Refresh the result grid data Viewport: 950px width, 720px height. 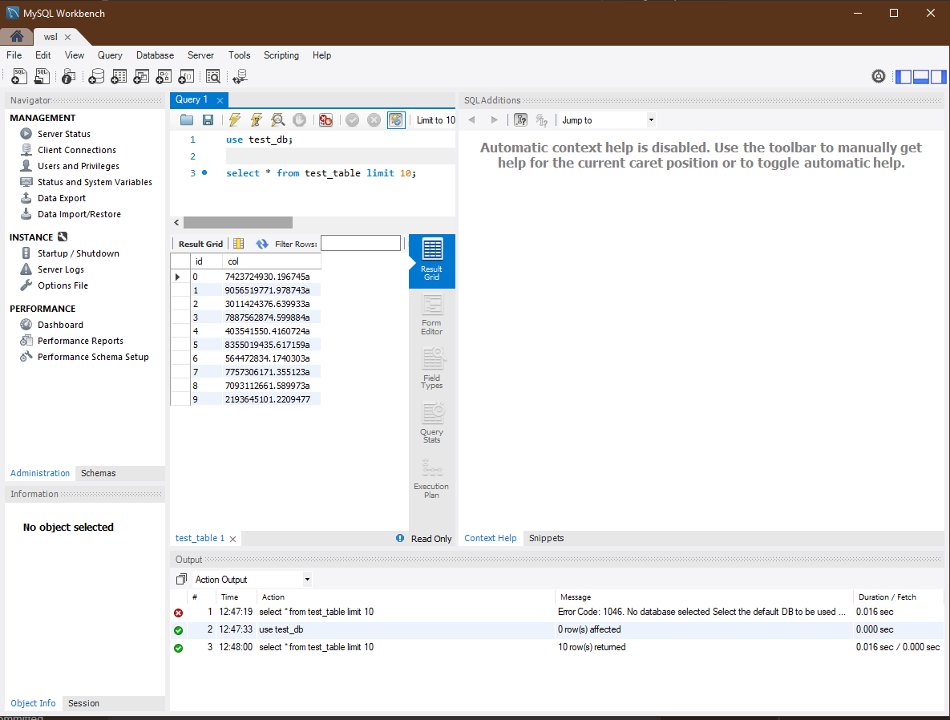pyautogui.click(x=261, y=244)
